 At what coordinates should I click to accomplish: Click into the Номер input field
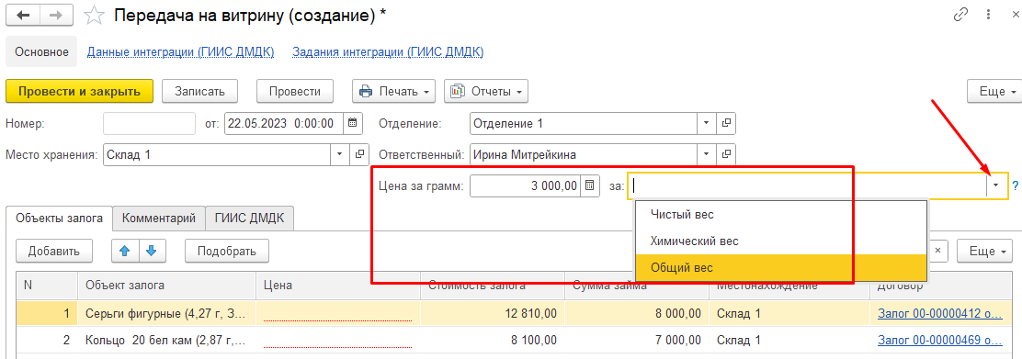[149, 122]
